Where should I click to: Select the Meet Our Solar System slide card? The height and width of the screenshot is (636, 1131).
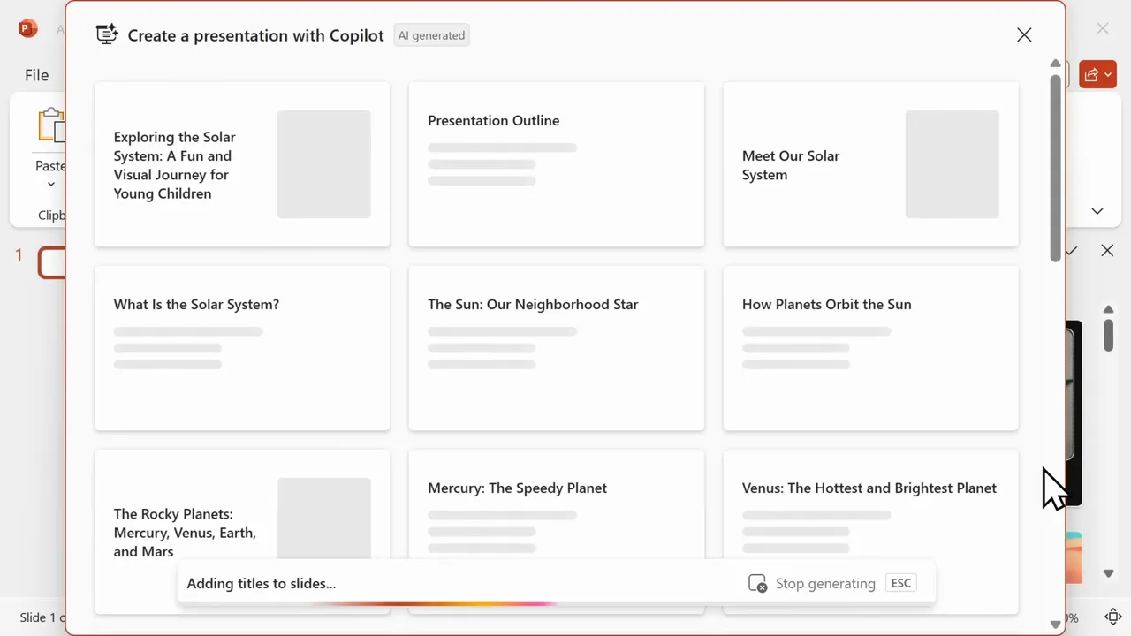(870, 164)
